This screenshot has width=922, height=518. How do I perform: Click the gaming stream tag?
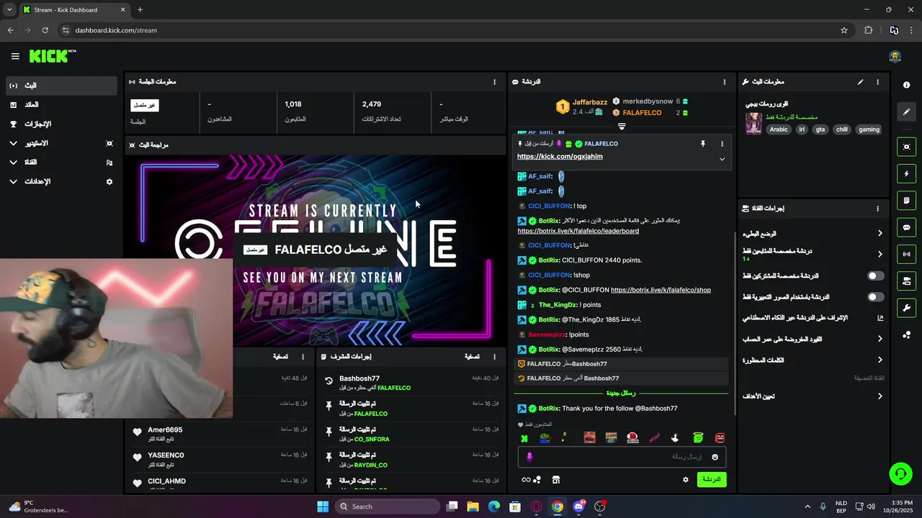pos(869,129)
